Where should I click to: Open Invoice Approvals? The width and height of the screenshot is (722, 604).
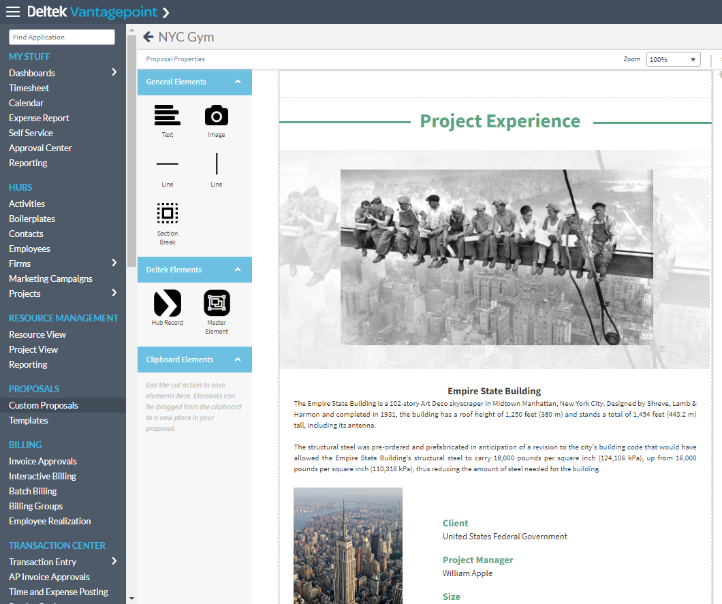point(43,461)
